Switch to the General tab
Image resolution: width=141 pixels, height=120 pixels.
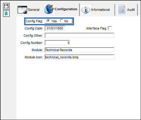coord(29,10)
